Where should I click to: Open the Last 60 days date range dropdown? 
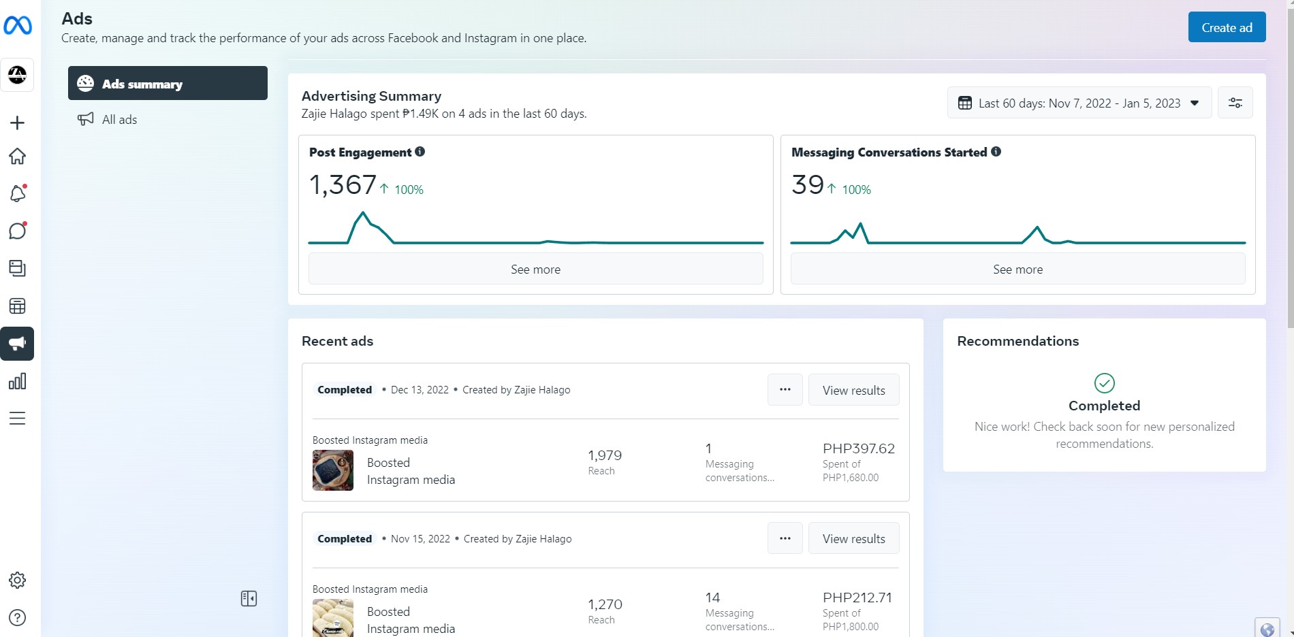click(x=1079, y=103)
